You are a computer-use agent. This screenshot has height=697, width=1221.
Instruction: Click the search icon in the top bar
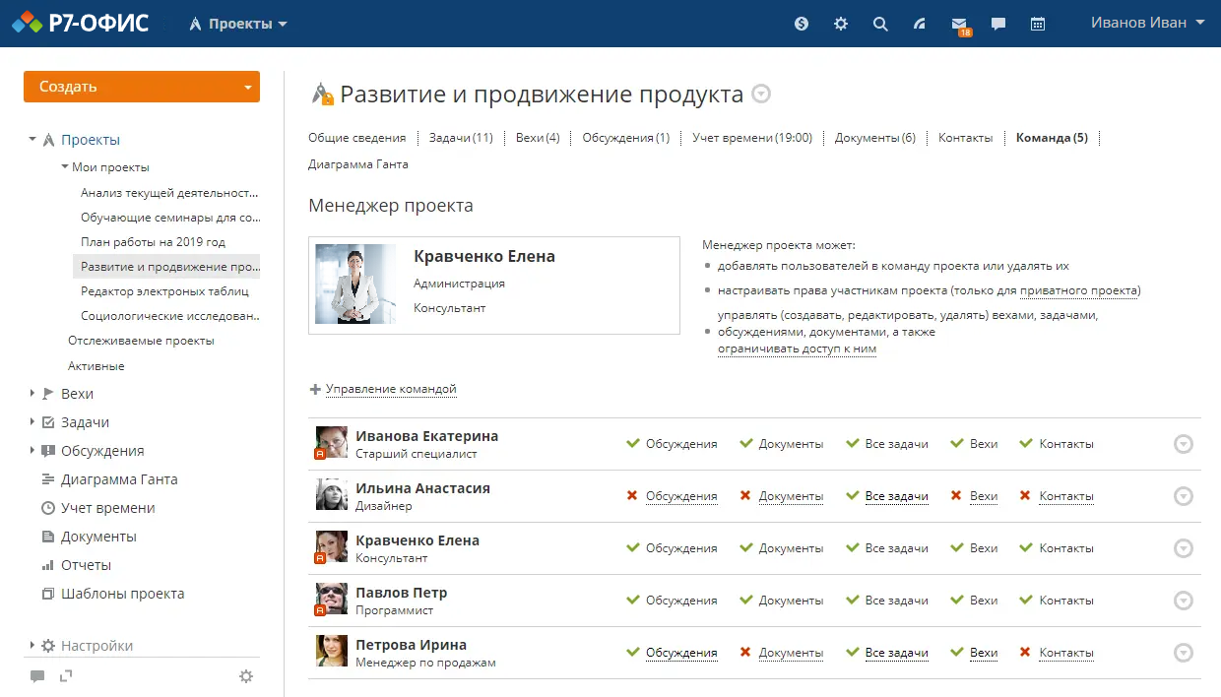click(879, 24)
